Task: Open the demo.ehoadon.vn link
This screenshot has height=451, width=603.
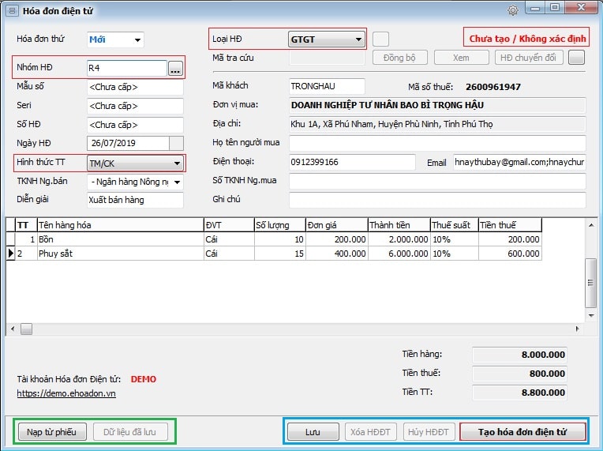Action: [66, 393]
